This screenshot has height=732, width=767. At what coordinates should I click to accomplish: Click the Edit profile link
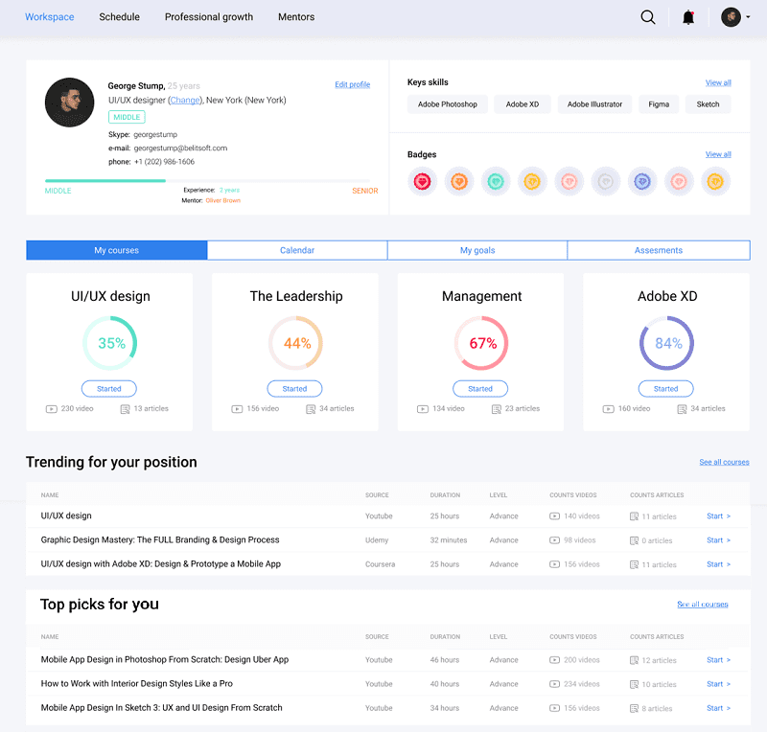click(352, 84)
